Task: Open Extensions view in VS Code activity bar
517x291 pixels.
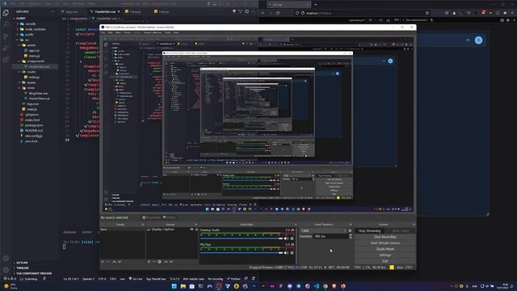Action: click(x=6, y=60)
